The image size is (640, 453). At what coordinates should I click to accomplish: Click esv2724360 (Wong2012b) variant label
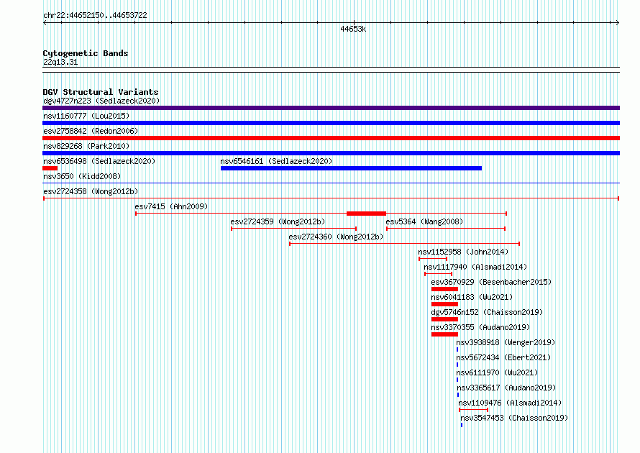(336, 237)
